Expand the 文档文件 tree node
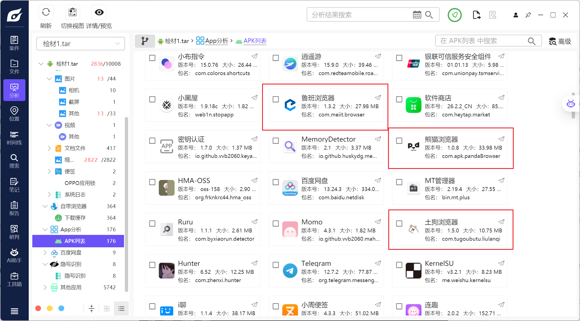Image resolution: width=580 pixels, height=321 pixels. point(49,148)
